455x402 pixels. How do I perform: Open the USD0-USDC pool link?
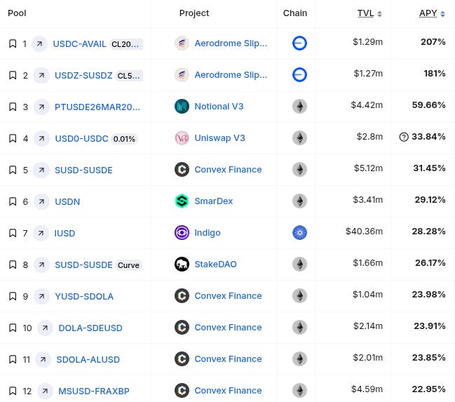point(81,138)
